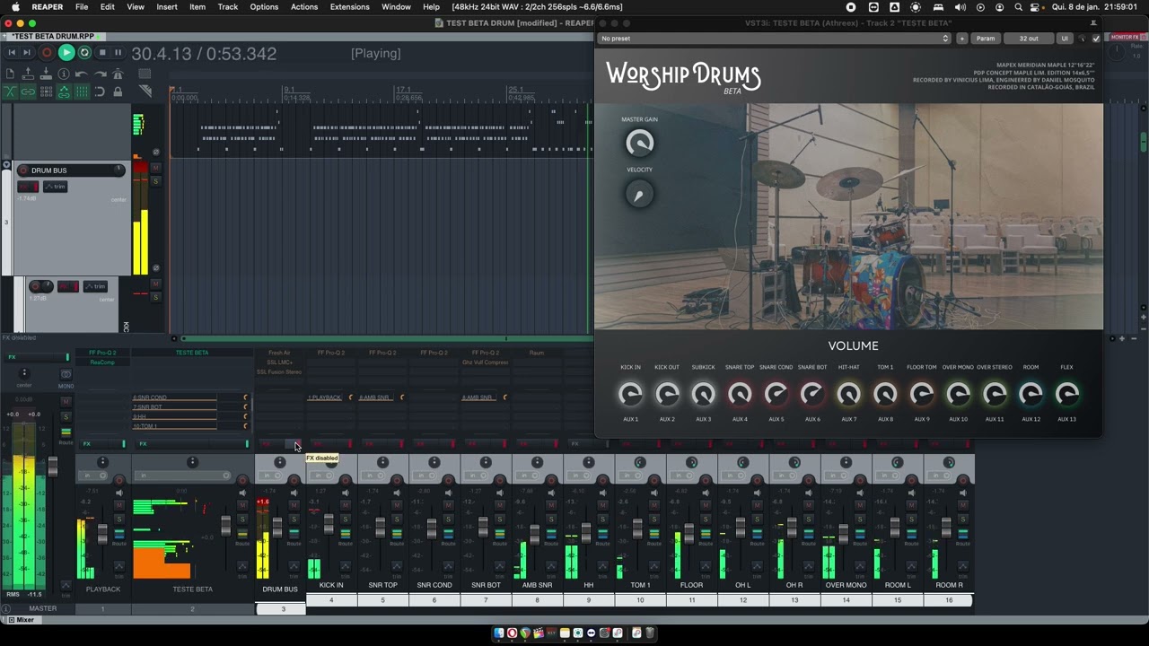Click the transport Play button

pos(66,53)
